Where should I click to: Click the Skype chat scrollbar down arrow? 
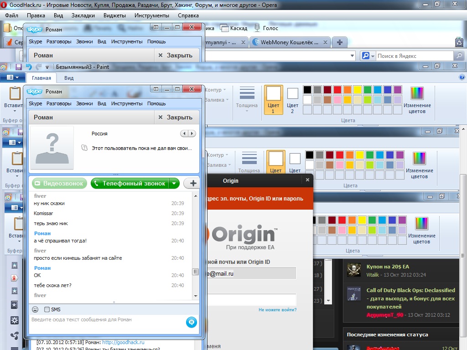[196, 296]
